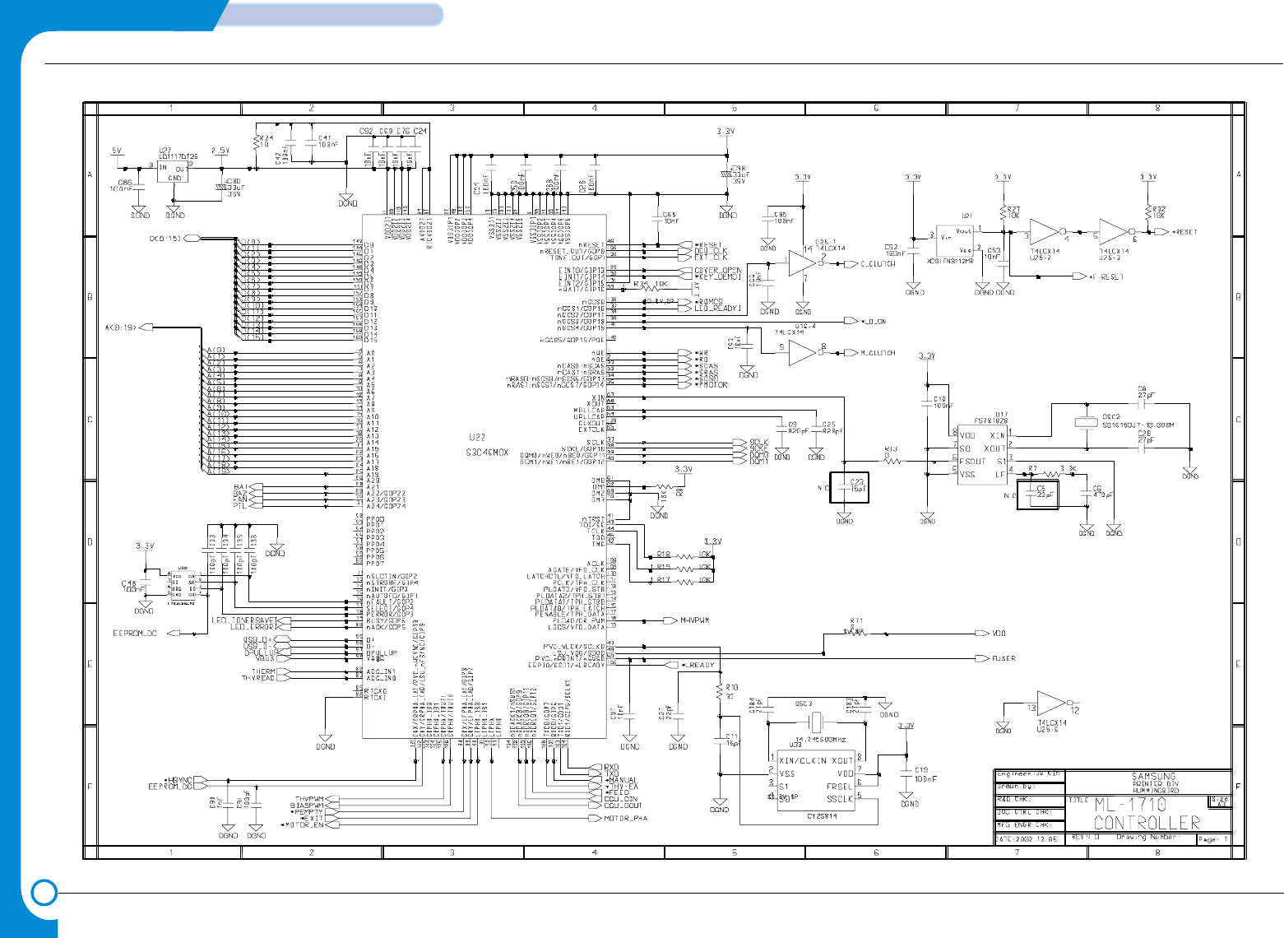Click the LED_TONERSAVE signal label
The height and width of the screenshot is (938, 1284).
244,620
